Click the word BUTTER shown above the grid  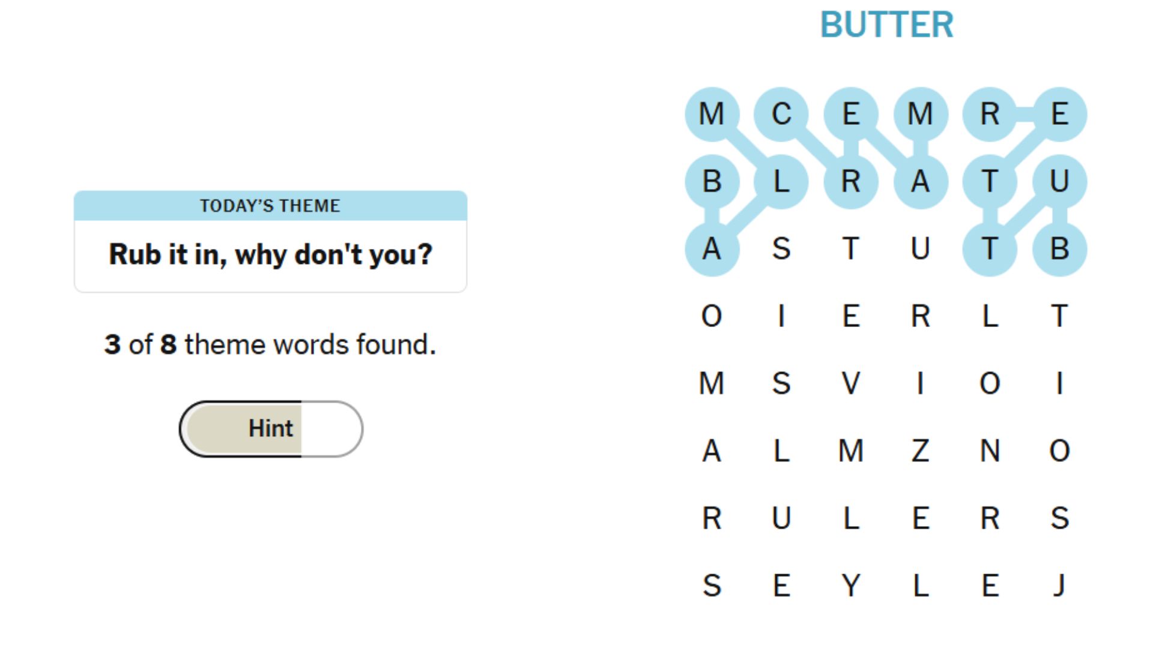(887, 25)
